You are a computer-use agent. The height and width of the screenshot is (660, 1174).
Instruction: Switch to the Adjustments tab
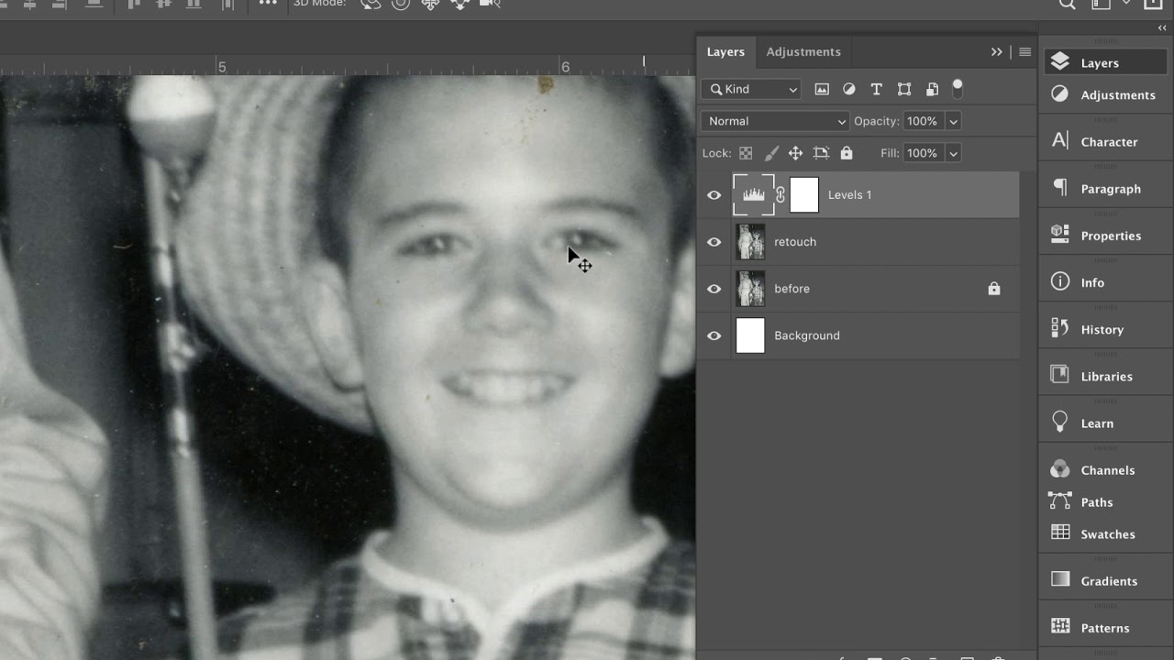pos(803,52)
